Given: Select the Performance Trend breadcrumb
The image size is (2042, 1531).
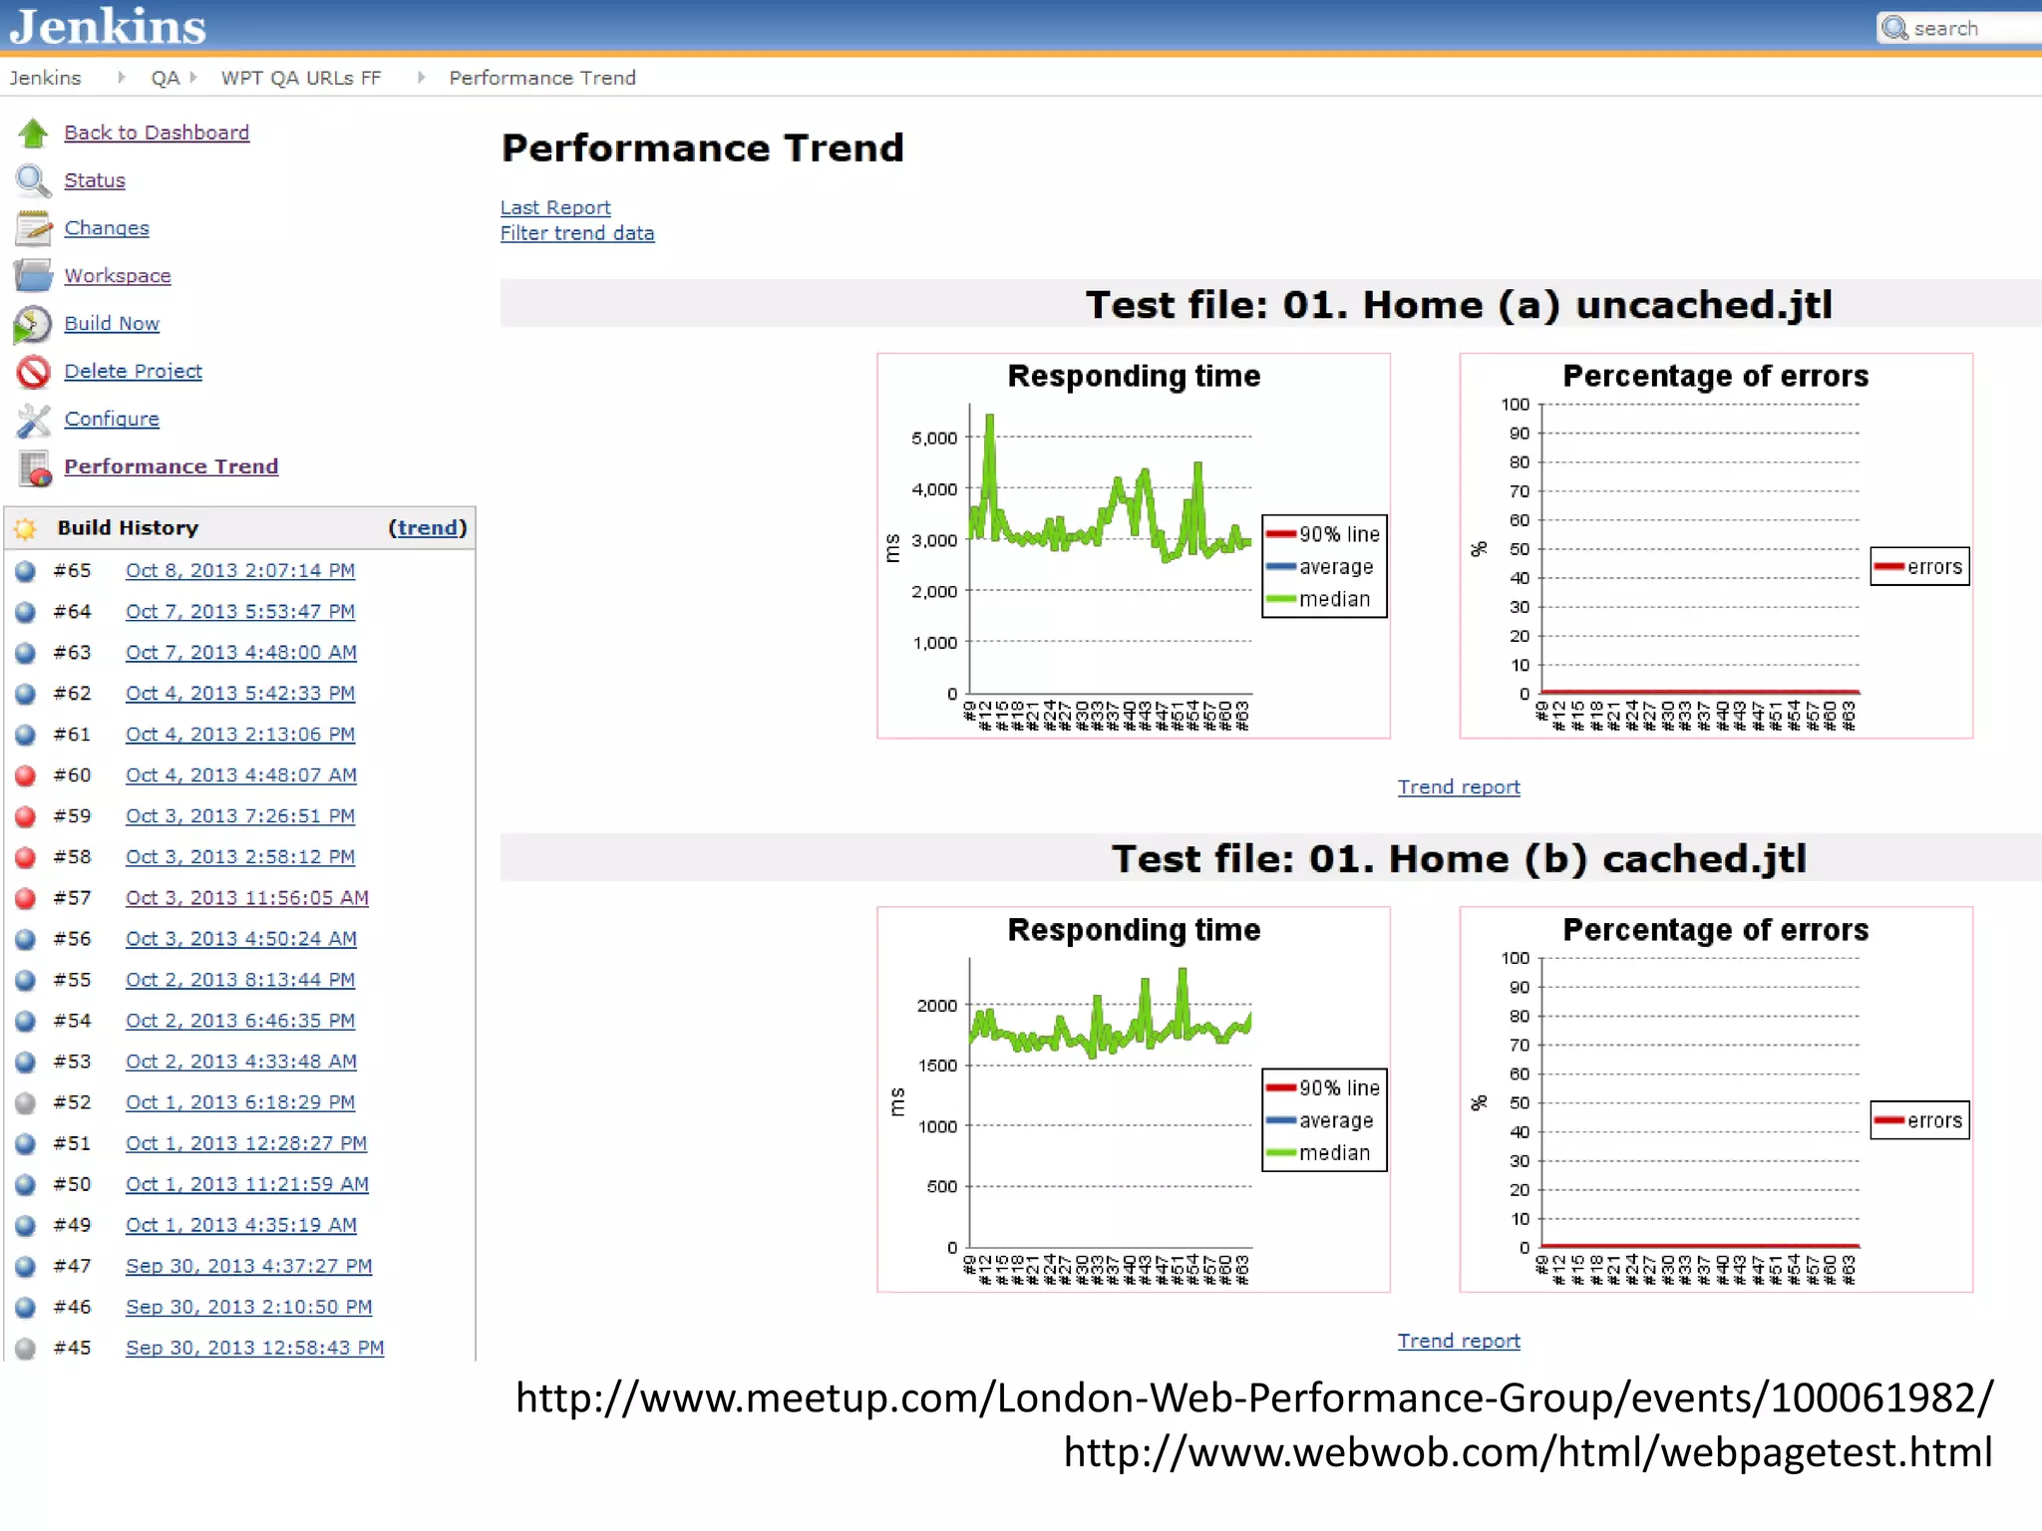Looking at the screenshot, I should coord(542,78).
